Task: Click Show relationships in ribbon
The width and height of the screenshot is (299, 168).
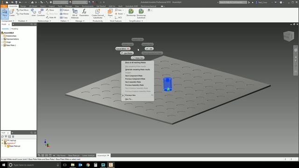Action: (x=50, y=10)
